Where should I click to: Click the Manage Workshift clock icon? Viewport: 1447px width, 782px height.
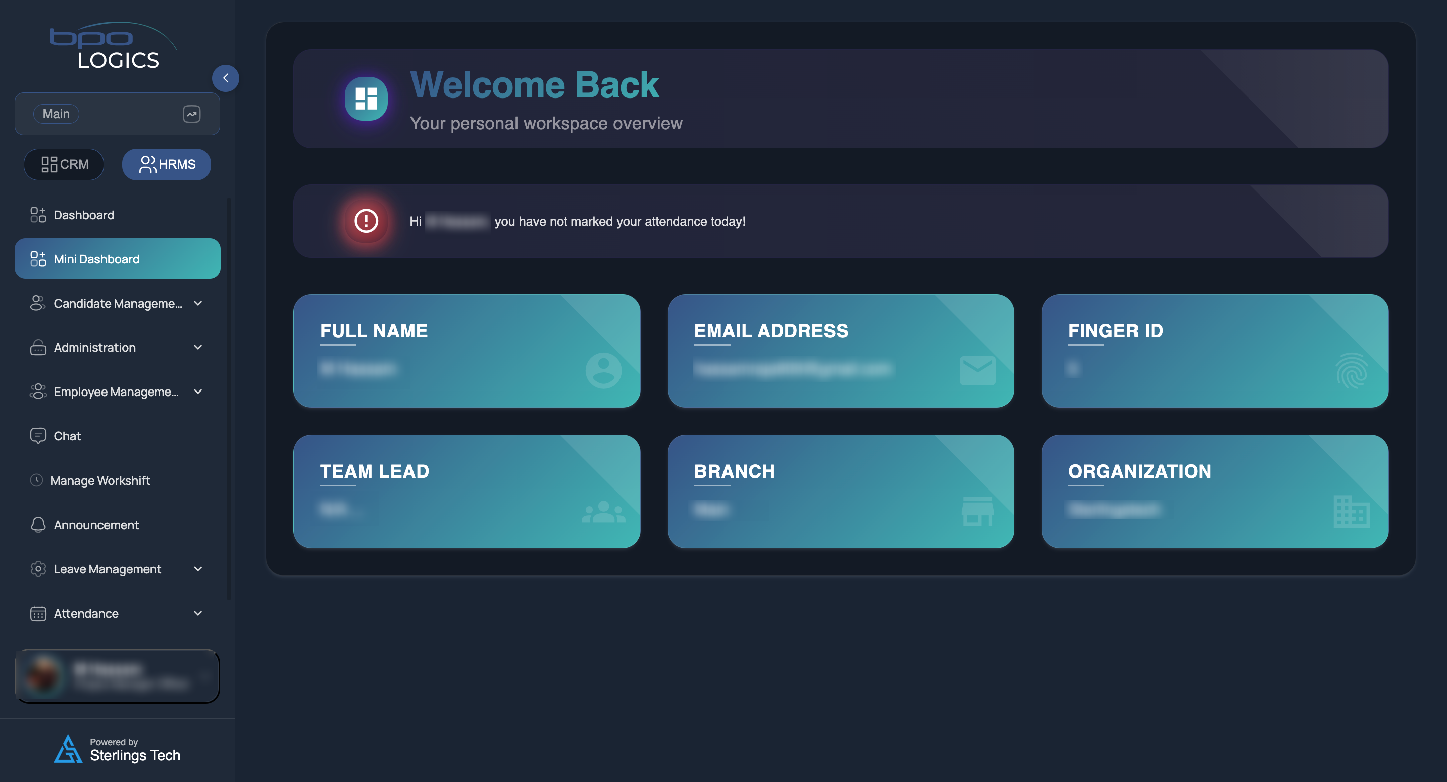pyautogui.click(x=36, y=480)
